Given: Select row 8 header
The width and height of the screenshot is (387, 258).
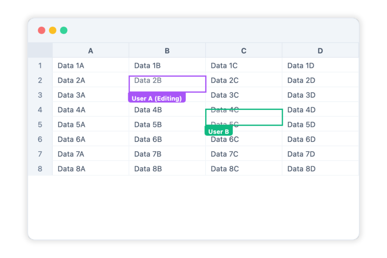Looking at the screenshot, I should 40,168.
